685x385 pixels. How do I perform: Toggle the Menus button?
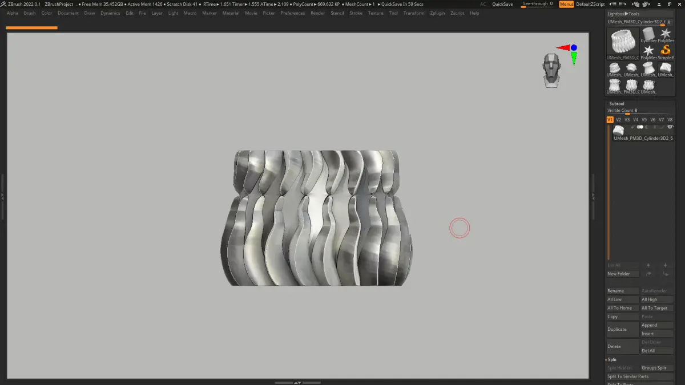pyautogui.click(x=566, y=4)
